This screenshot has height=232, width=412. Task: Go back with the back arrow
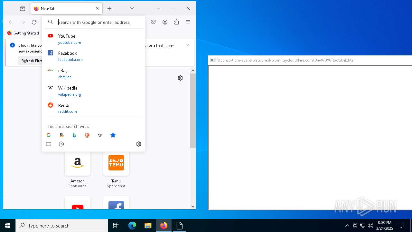point(11,22)
